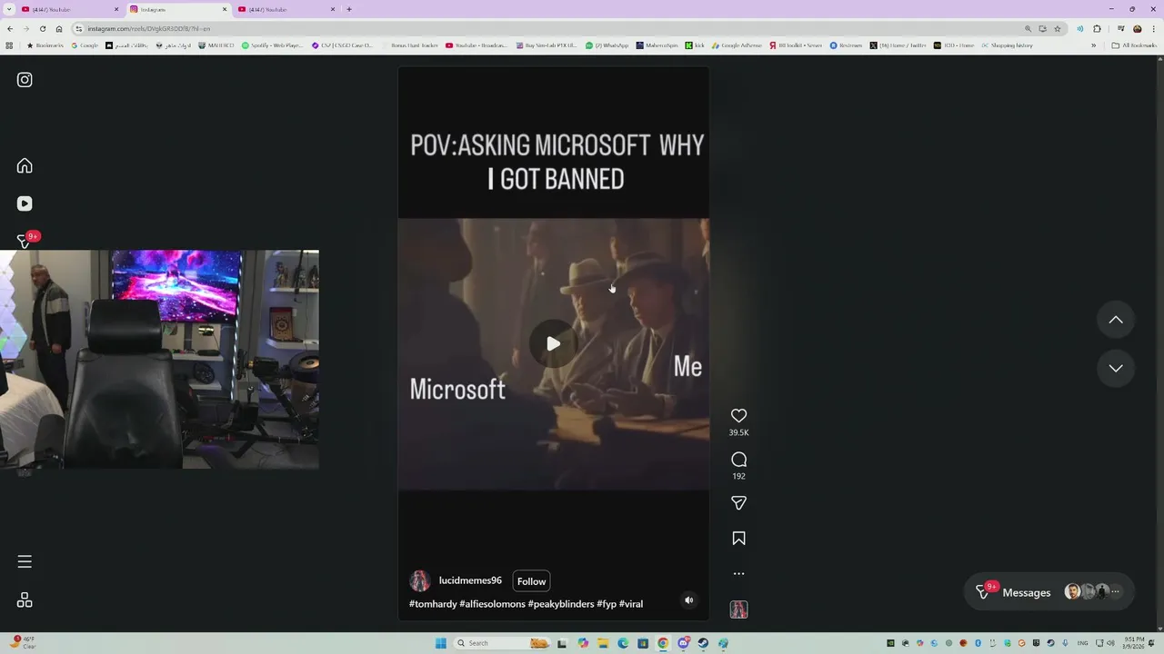
Task: Open the Home / Twitter bookmark
Action: tap(898, 45)
